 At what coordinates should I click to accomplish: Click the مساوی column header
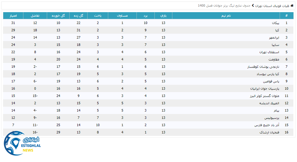(x=122, y=16)
